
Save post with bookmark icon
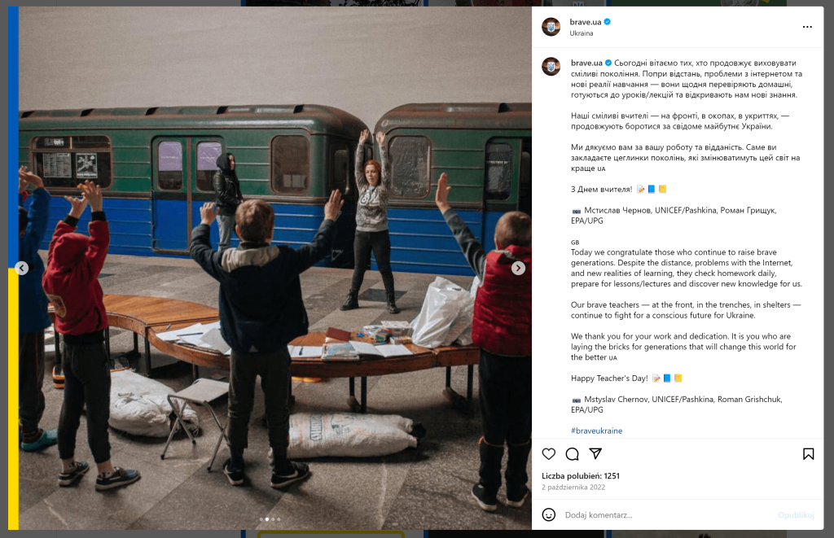pos(808,453)
